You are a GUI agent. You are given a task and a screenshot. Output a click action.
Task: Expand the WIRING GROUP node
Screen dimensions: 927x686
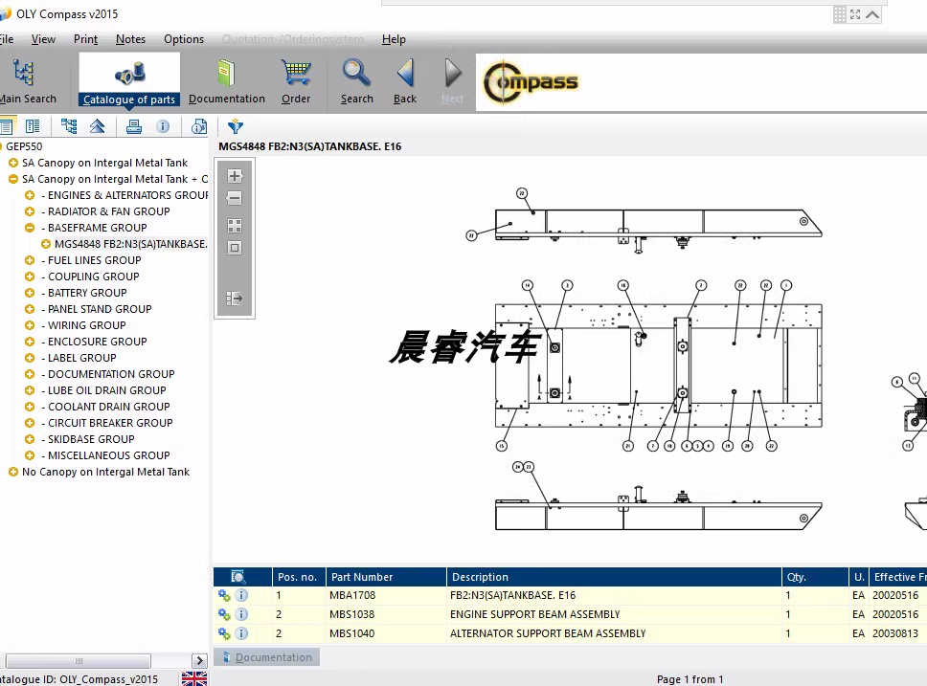(x=30, y=325)
